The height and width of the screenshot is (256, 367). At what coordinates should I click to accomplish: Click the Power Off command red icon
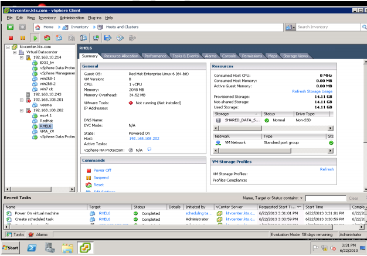(89, 170)
